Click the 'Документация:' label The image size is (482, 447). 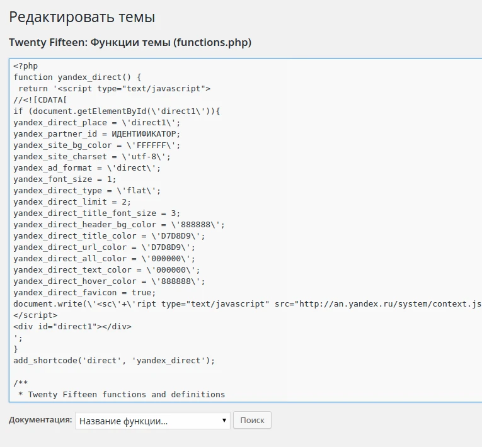[x=40, y=420]
